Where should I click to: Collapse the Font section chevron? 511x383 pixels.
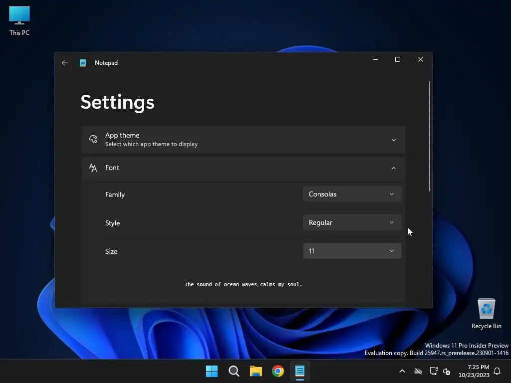click(x=393, y=168)
